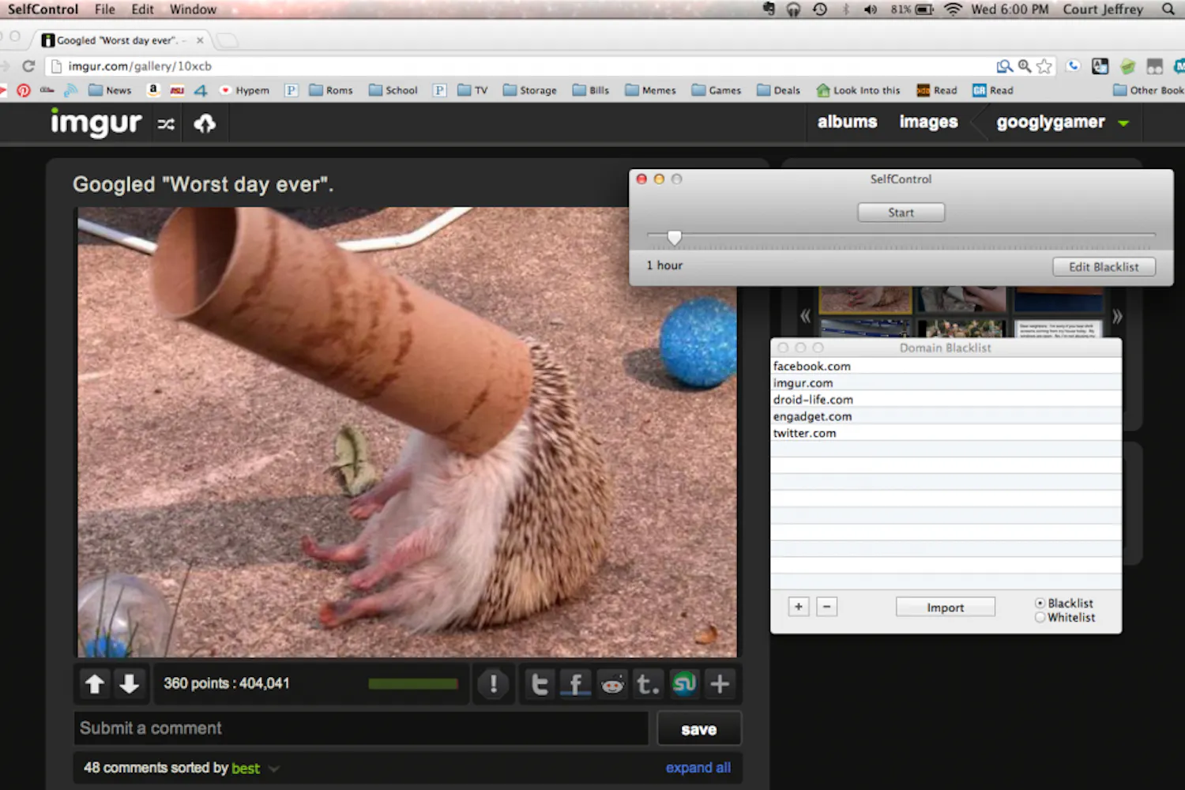Share the image on StumbleUpon
The image size is (1185, 790).
pos(684,684)
